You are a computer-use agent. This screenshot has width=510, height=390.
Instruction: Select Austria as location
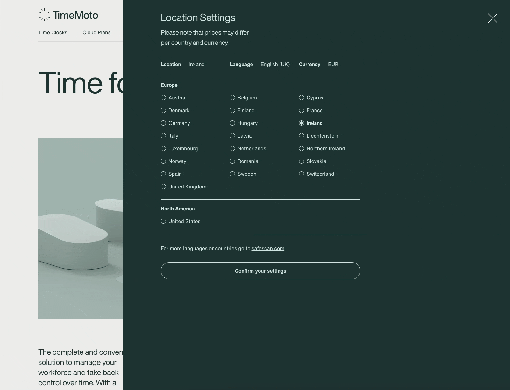click(164, 98)
